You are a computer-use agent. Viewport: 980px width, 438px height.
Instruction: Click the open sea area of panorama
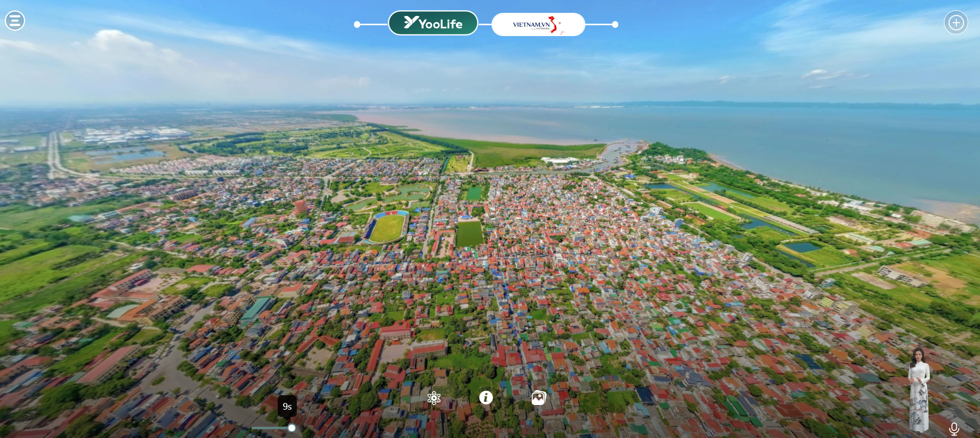773,139
